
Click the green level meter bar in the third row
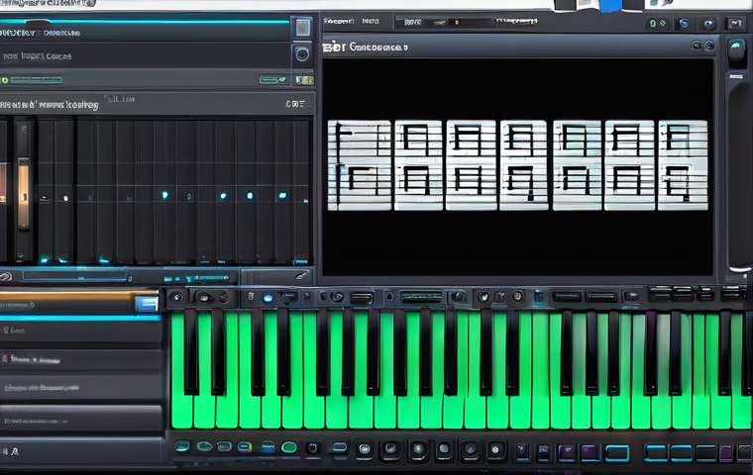[36, 80]
